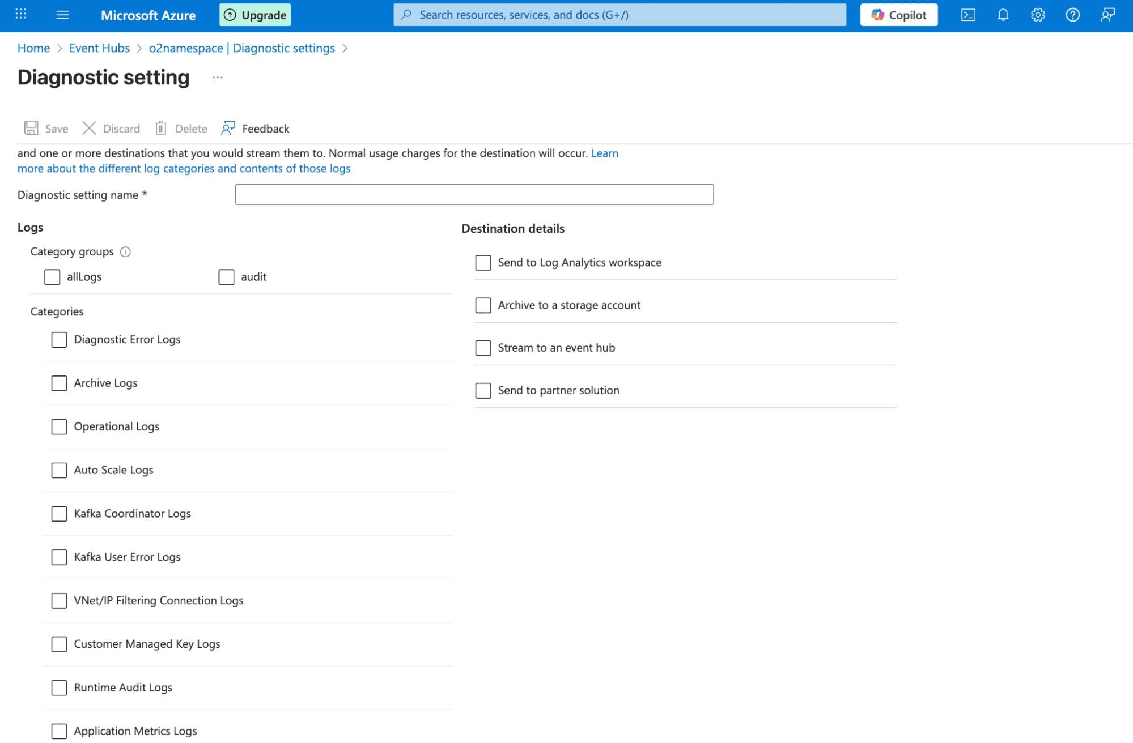Enable Send to Log Analytics workspace
Image resolution: width=1133 pixels, height=743 pixels.
pyautogui.click(x=483, y=262)
